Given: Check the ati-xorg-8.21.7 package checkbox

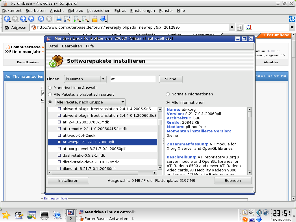Looking at the screenshot, I should [x=59, y=142].
